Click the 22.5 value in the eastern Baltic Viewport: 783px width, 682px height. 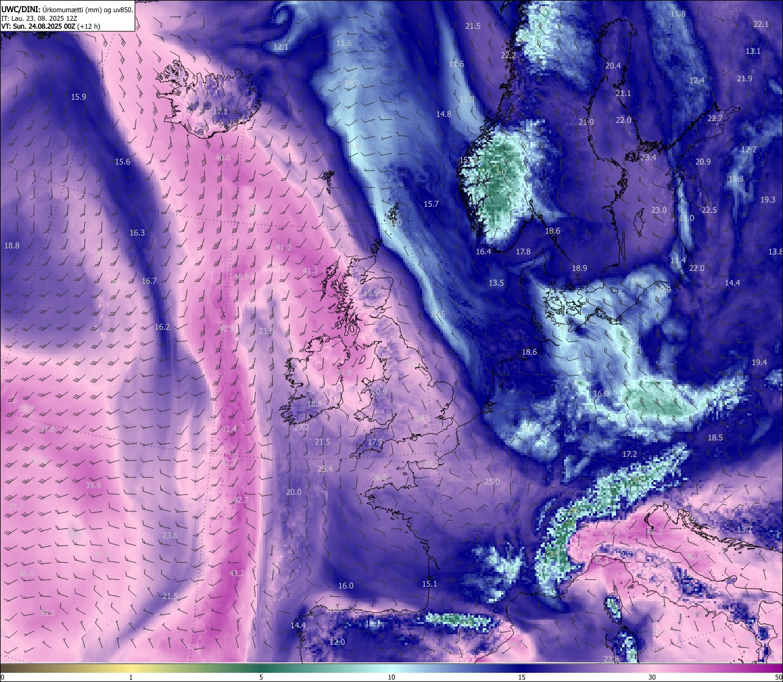708,210
